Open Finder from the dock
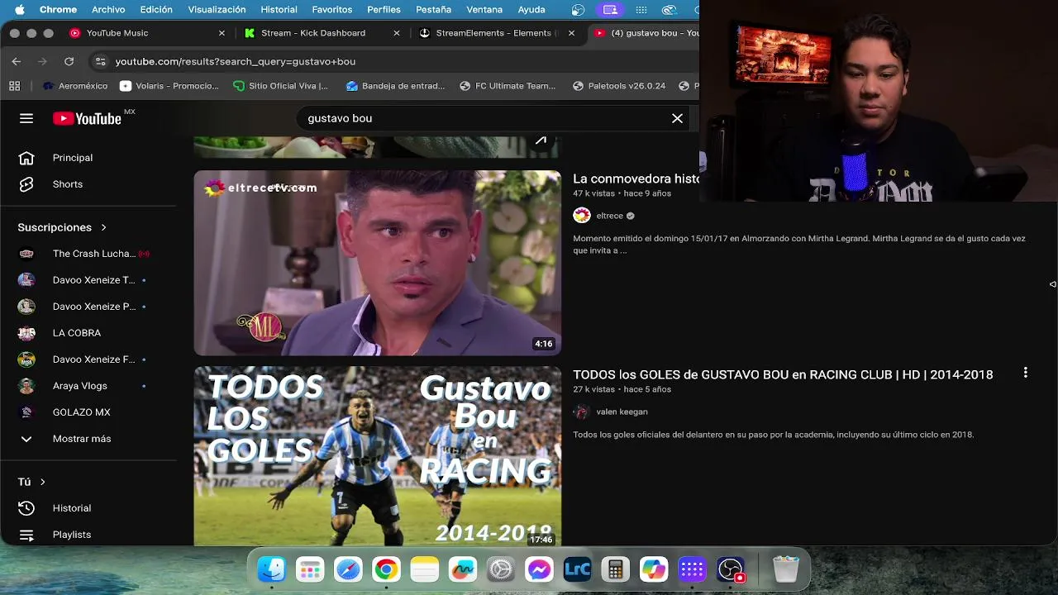The width and height of the screenshot is (1058, 595). [x=272, y=569]
